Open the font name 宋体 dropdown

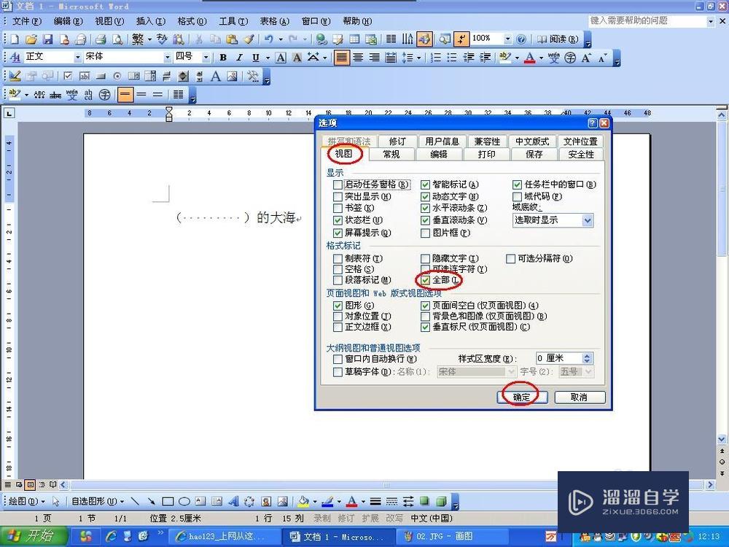click(168, 58)
